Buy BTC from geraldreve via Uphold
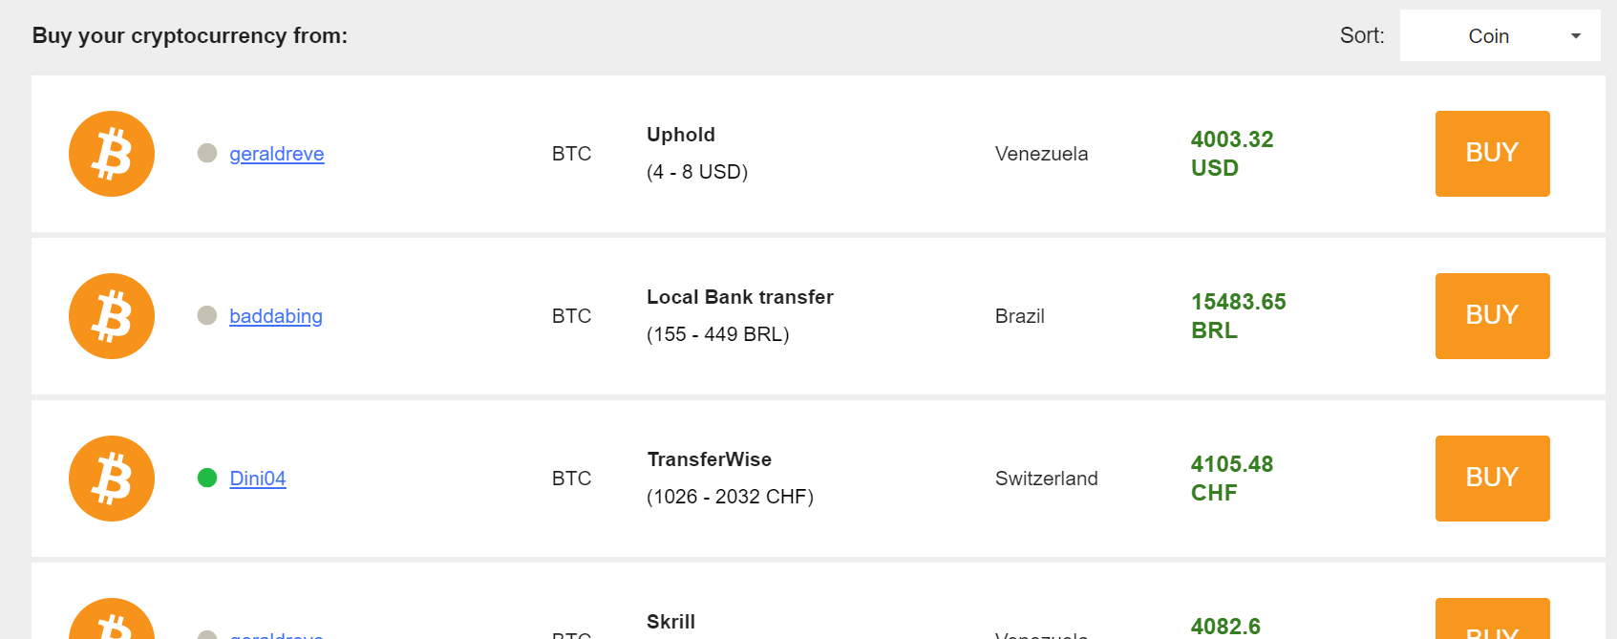The height and width of the screenshot is (639, 1617). (1492, 154)
